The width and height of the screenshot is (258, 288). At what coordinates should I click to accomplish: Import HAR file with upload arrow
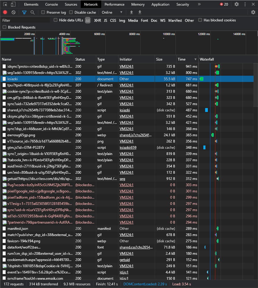tap(132, 12)
